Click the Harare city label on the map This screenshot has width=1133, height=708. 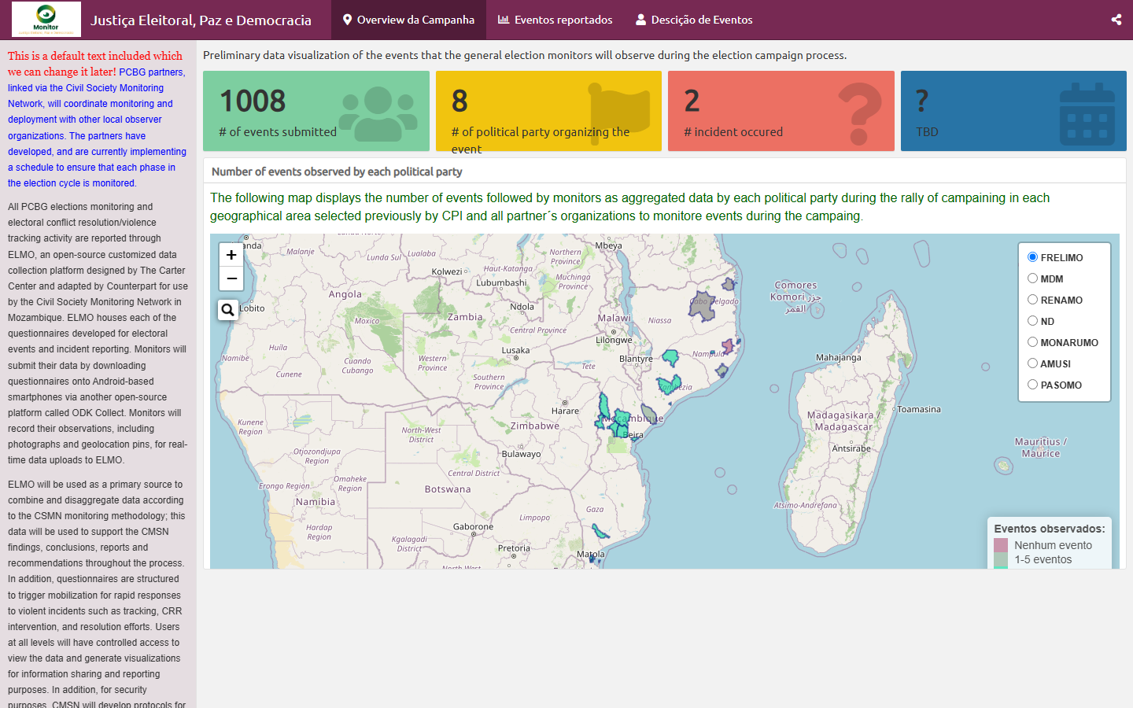coord(565,411)
